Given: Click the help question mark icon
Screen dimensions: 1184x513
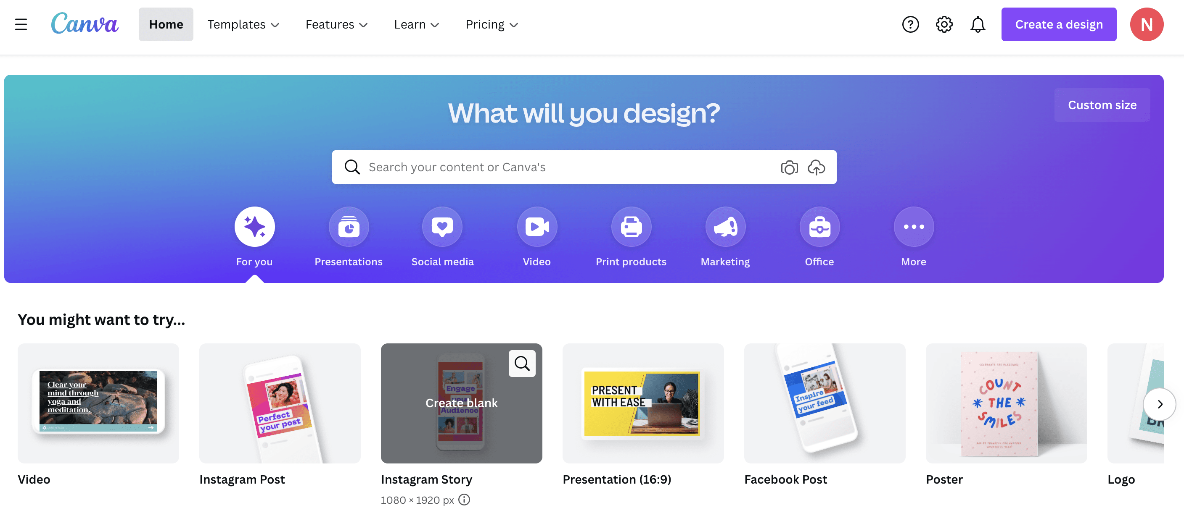Looking at the screenshot, I should point(911,24).
